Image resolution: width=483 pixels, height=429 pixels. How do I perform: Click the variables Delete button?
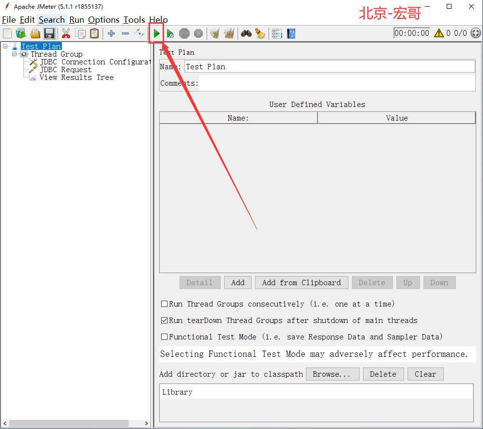tap(372, 283)
